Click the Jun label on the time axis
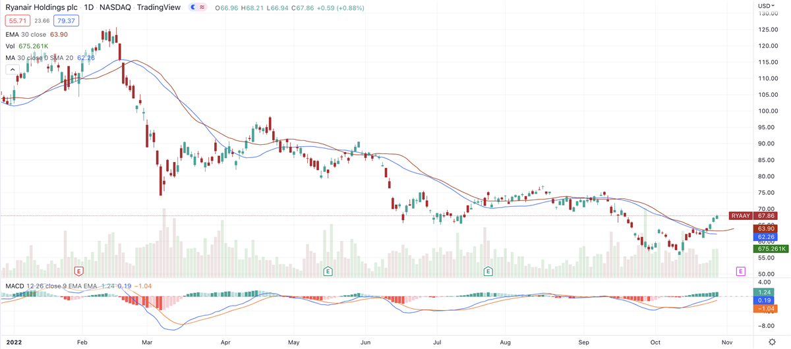 tap(366, 342)
